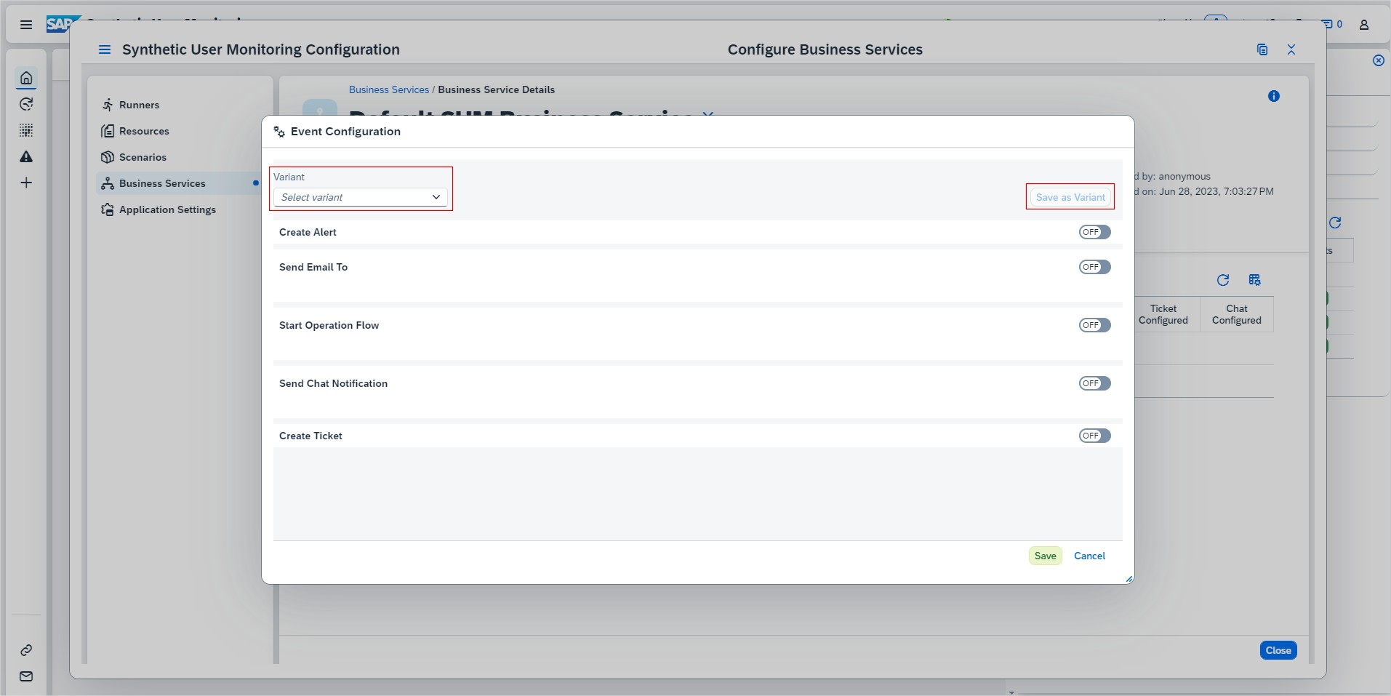Turn on Send Email To toggle
Screen dimensions: 1391x696
coord(1094,267)
